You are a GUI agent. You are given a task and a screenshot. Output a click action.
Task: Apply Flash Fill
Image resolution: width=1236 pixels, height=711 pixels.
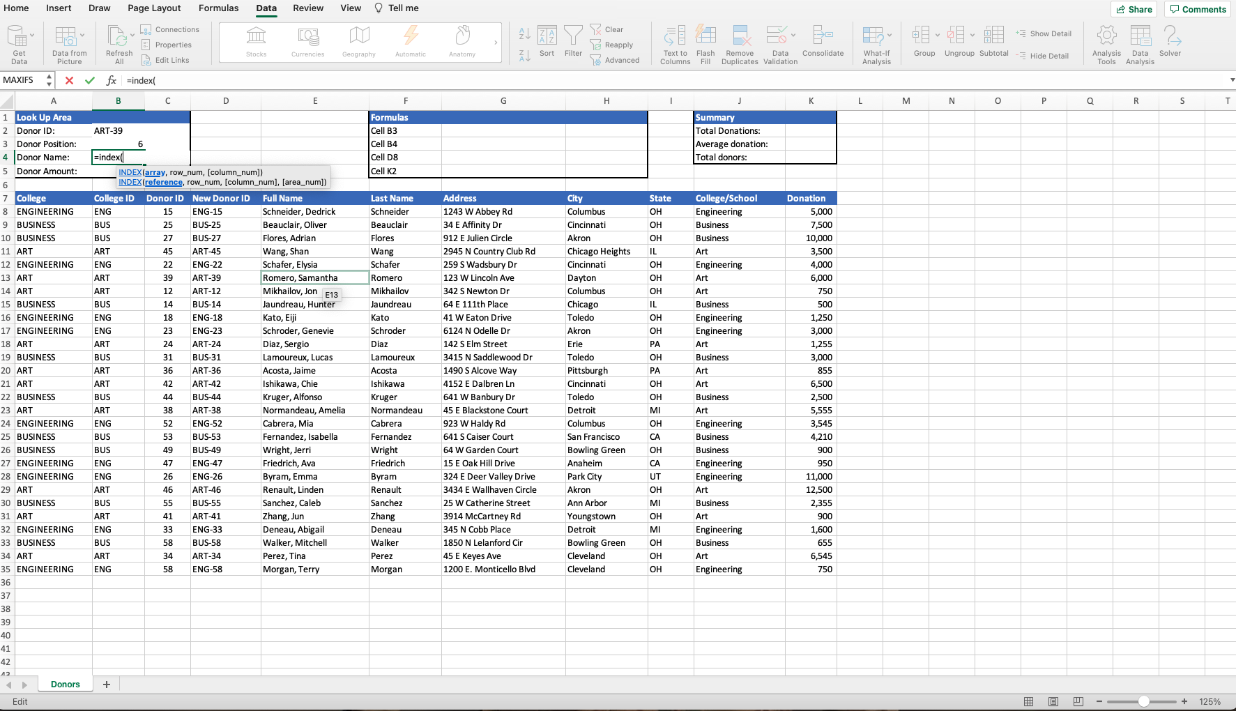(x=705, y=44)
